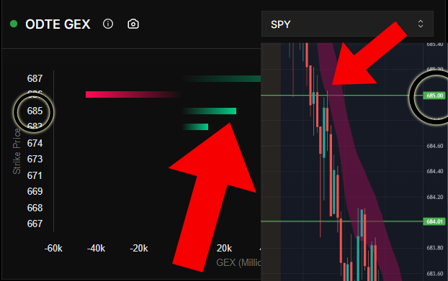
Task: Select the 667 strike label
Action: (x=35, y=224)
